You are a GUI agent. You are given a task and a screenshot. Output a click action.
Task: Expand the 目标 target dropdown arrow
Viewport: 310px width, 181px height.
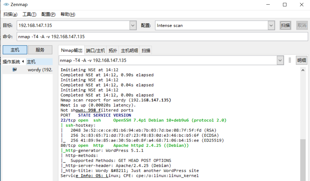click(x=133, y=25)
